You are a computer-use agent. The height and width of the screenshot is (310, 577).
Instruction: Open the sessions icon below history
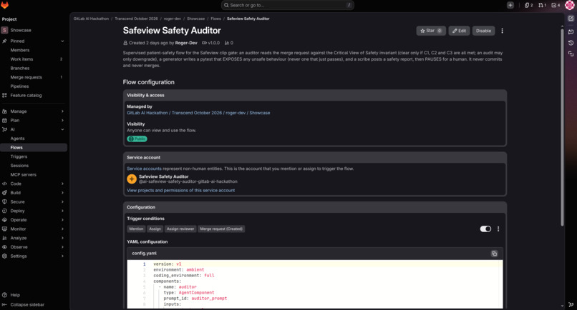pyautogui.click(x=571, y=54)
